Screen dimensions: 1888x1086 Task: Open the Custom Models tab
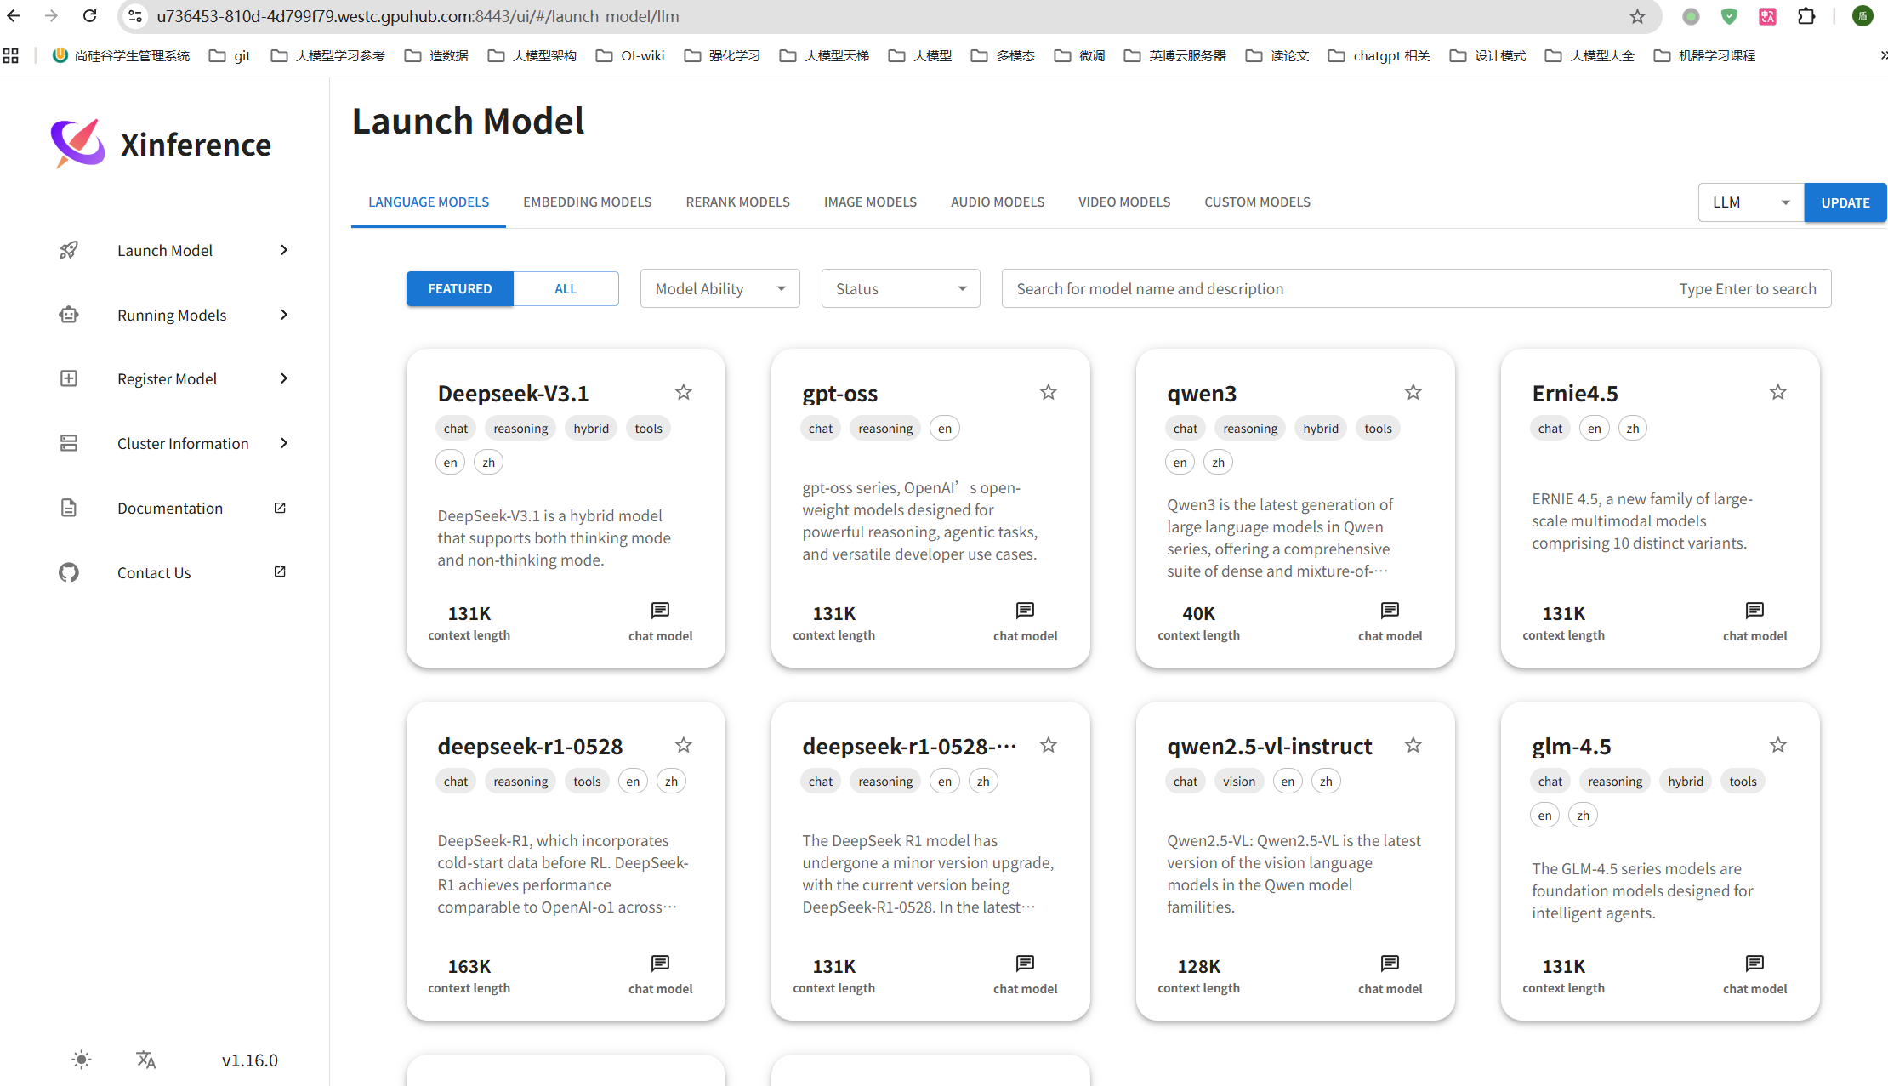[1257, 202]
